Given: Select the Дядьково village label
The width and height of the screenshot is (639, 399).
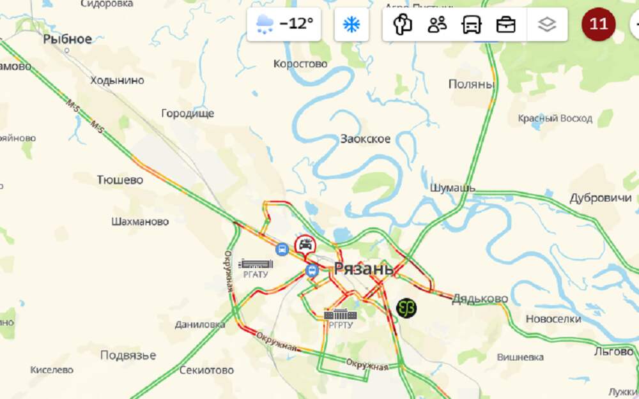Looking at the screenshot, I should coord(480,298).
